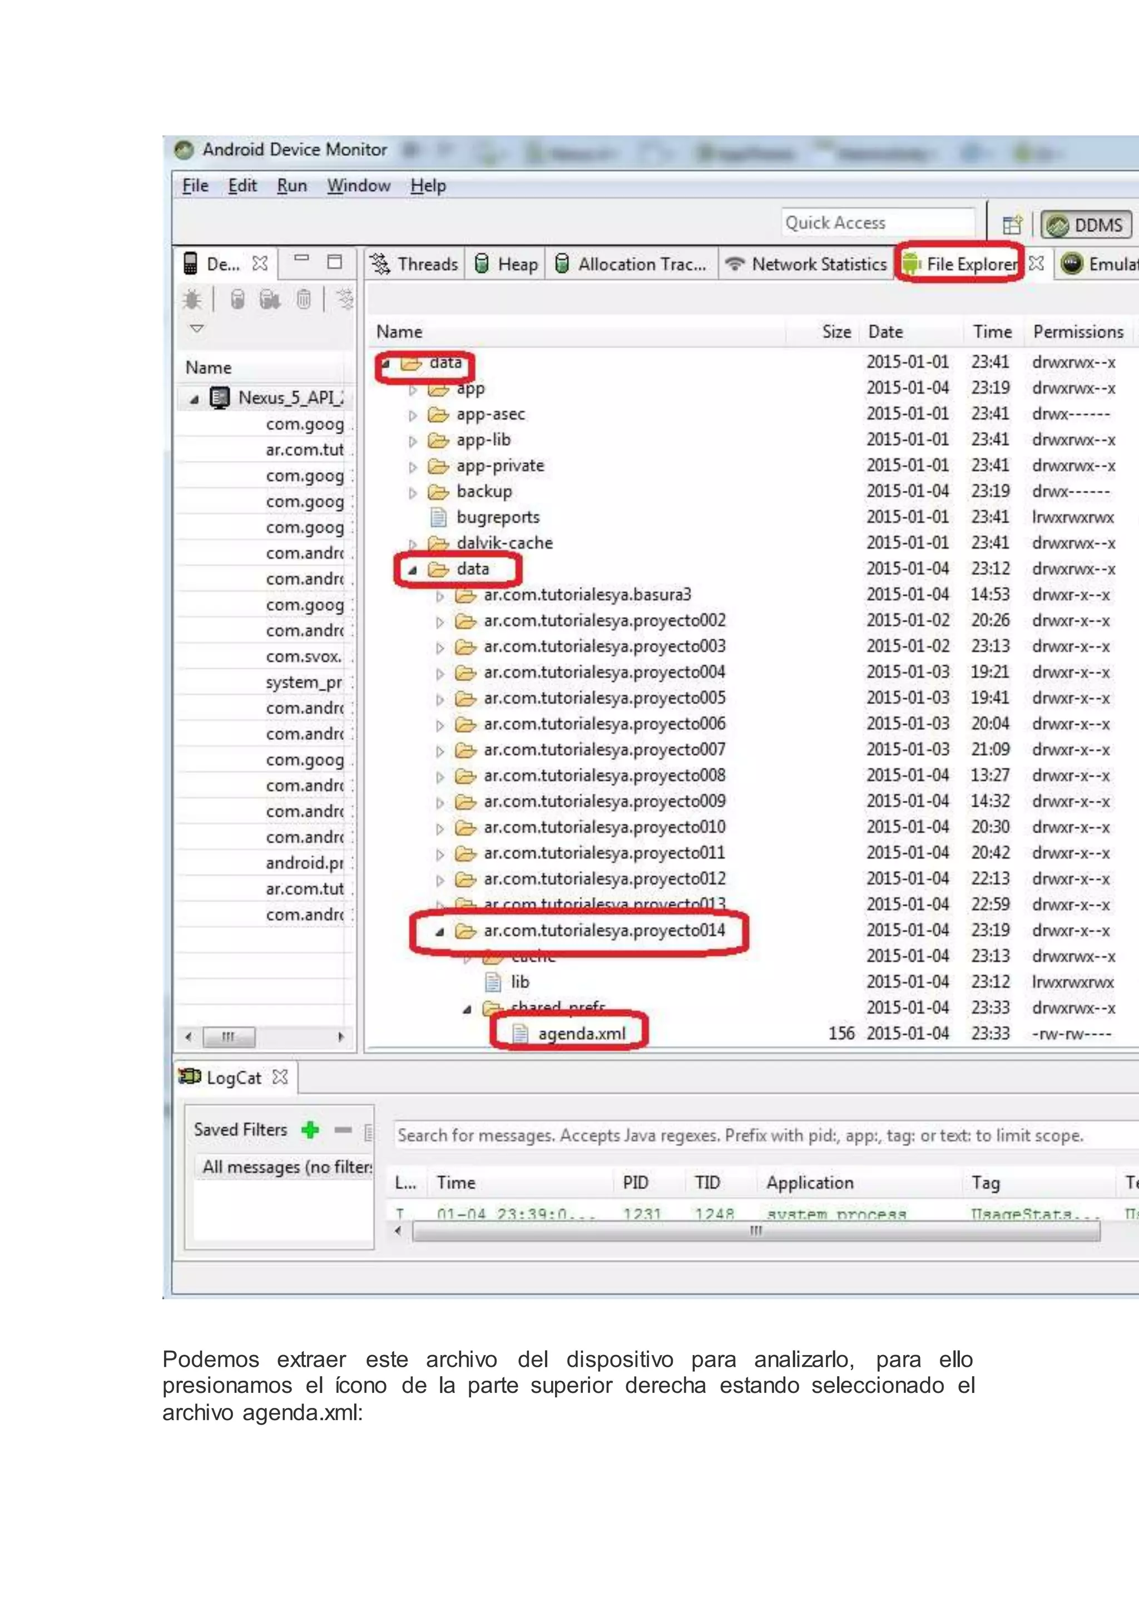1139x1611 pixels.
Task: Click the Cause GC trash icon
Action: [303, 300]
